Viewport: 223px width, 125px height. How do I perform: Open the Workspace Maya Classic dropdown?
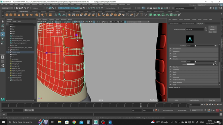point(208,5)
